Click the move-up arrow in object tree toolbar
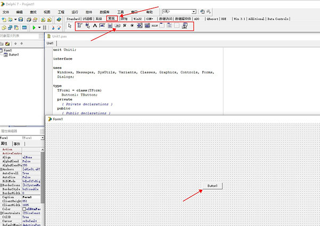 click(x=15, y=43)
